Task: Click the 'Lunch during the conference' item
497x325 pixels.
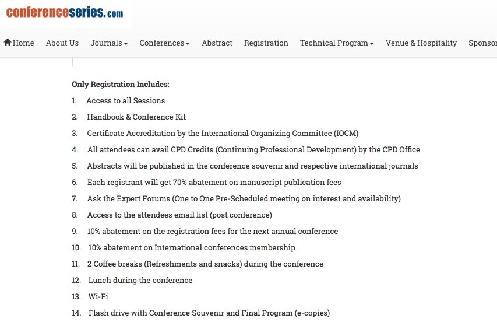Action: click(140, 280)
